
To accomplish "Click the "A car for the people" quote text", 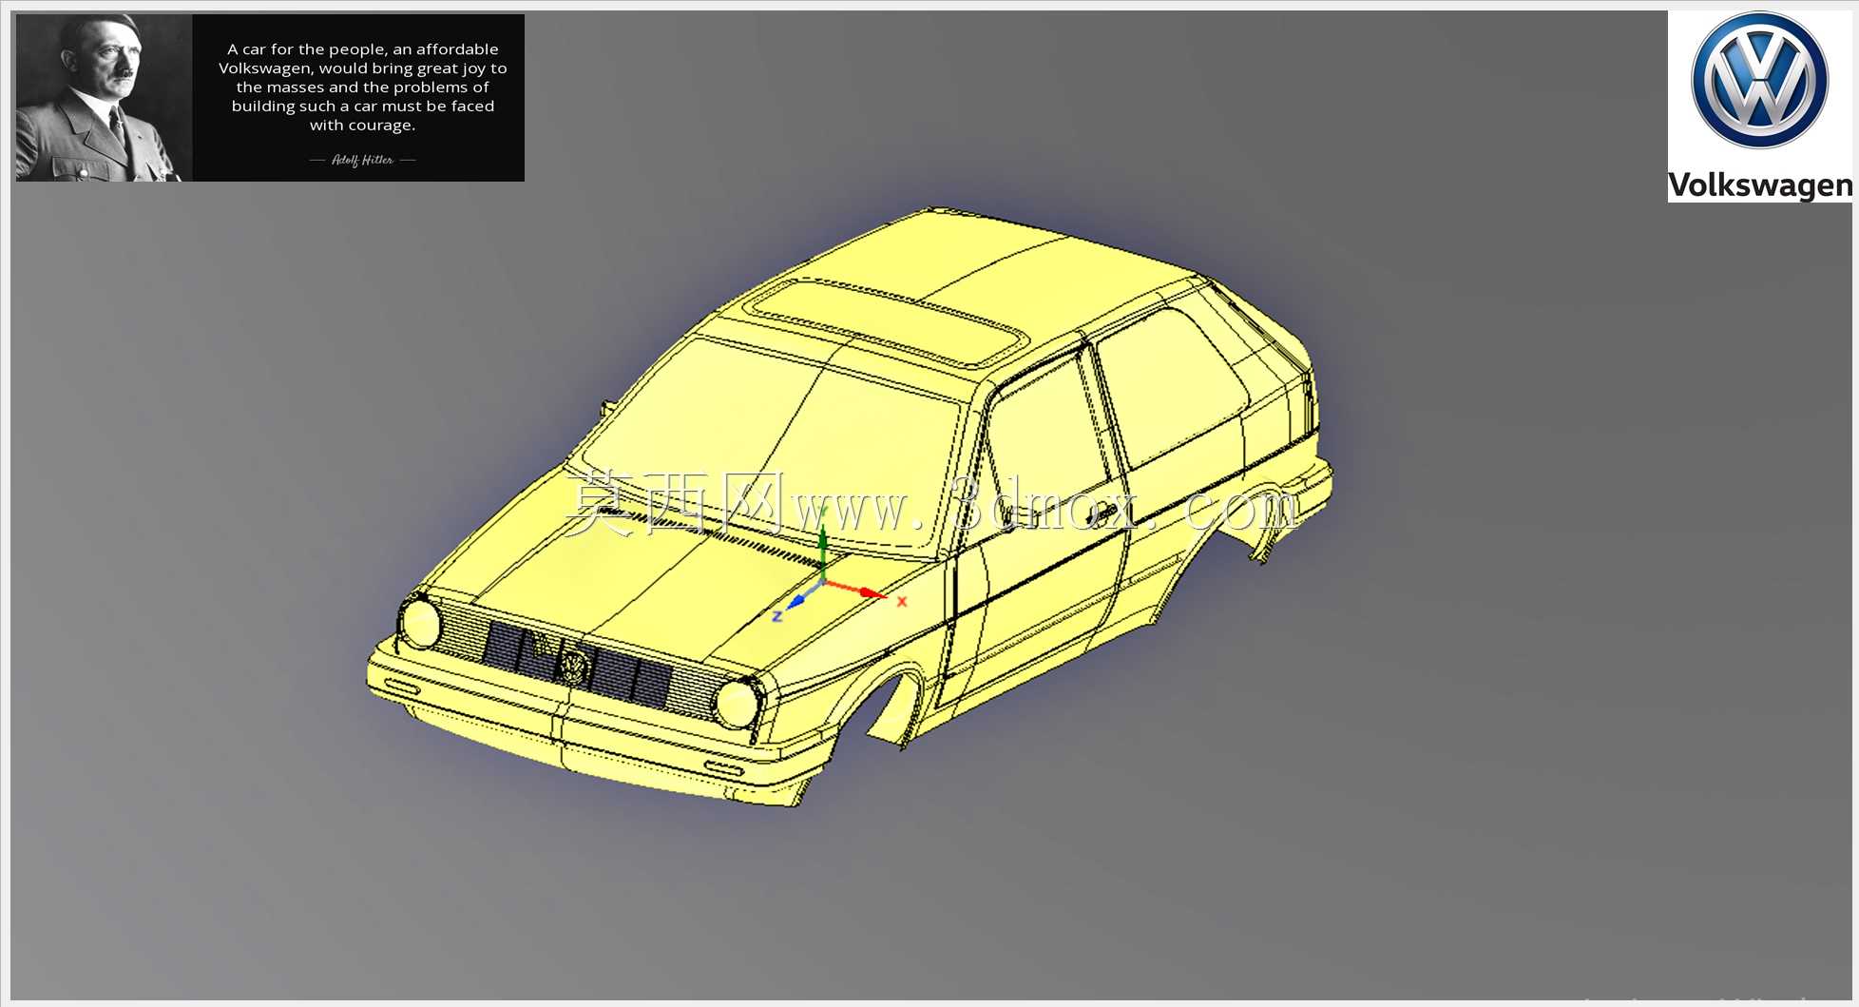I will (x=362, y=87).
